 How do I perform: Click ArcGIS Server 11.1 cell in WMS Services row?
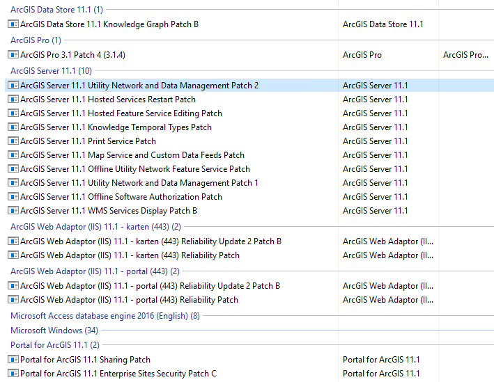tap(376, 211)
